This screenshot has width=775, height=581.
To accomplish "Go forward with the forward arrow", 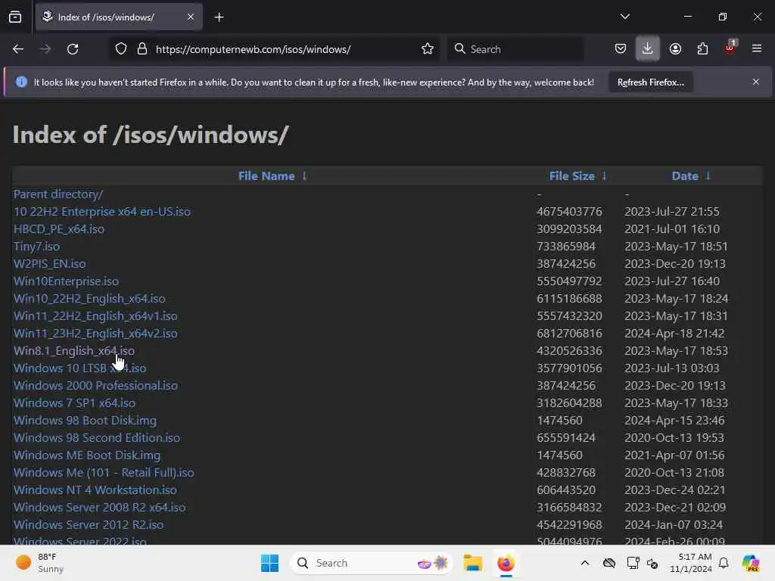I will (x=45, y=49).
